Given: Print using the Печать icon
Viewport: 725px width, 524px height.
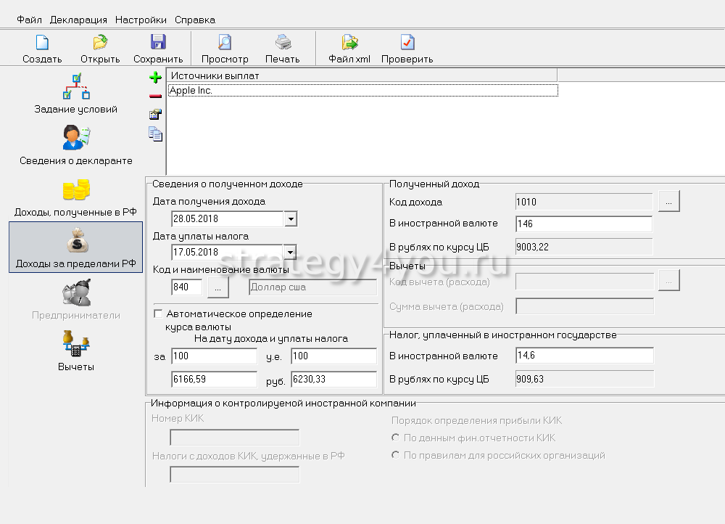Looking at the screenshot, I should click(x=282, y=44).
